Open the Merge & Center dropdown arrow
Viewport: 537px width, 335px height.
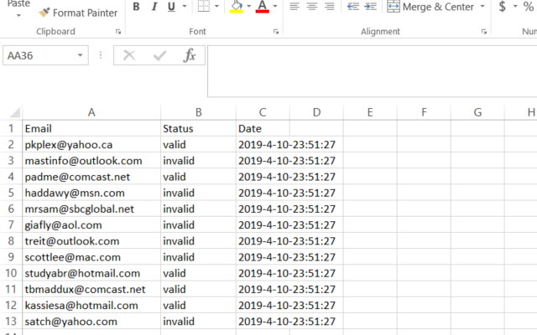pos(482,7)
